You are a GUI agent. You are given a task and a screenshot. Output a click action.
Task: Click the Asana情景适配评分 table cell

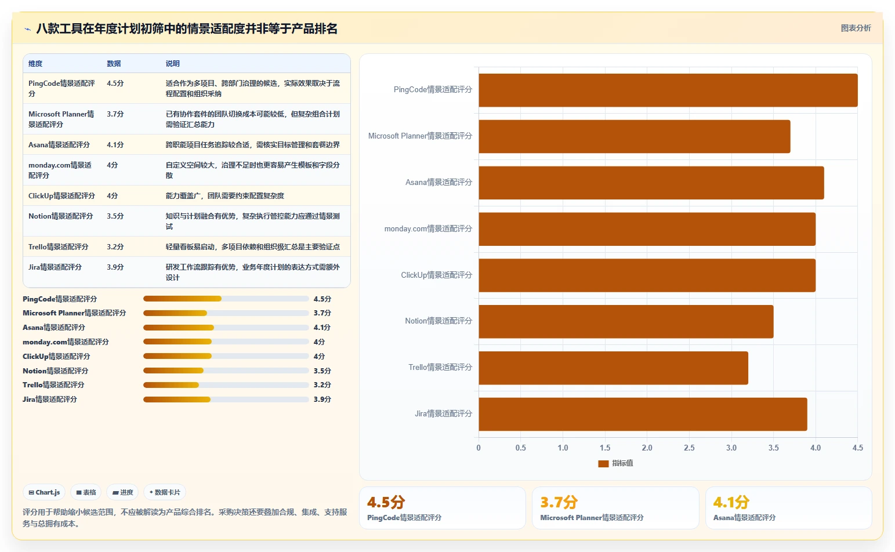point(62,145)
